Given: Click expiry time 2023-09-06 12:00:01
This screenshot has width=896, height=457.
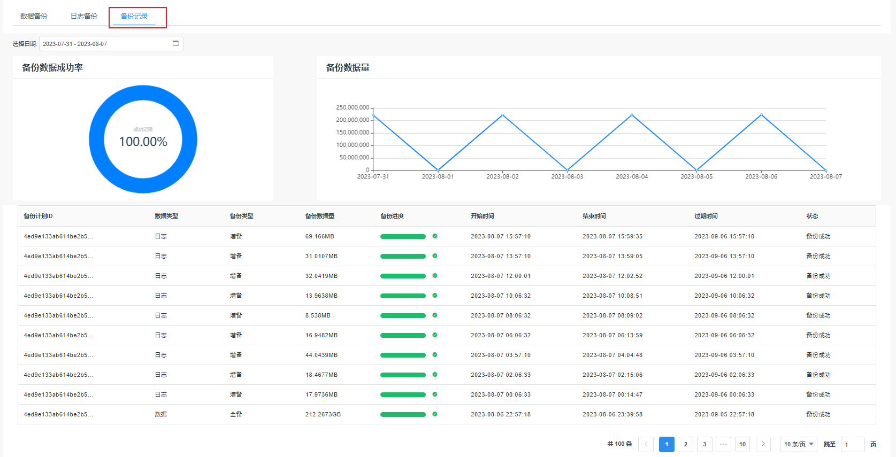Looking at the screenshot, I should pos(724,276).
